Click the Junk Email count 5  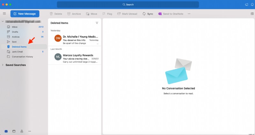tap(43, 52)
